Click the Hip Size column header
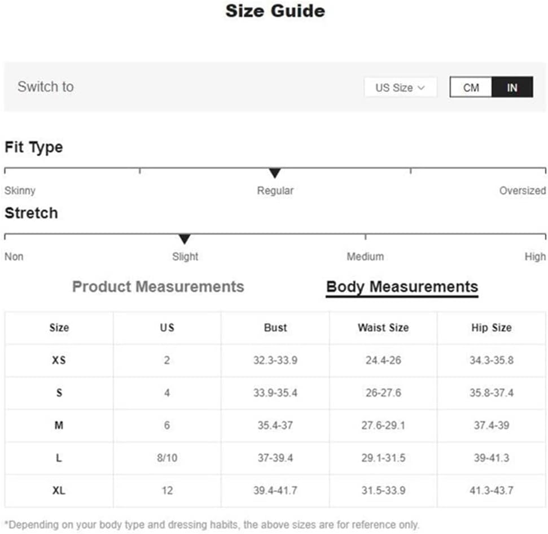Viewport: 548px width, 534px height. point(492,328)
